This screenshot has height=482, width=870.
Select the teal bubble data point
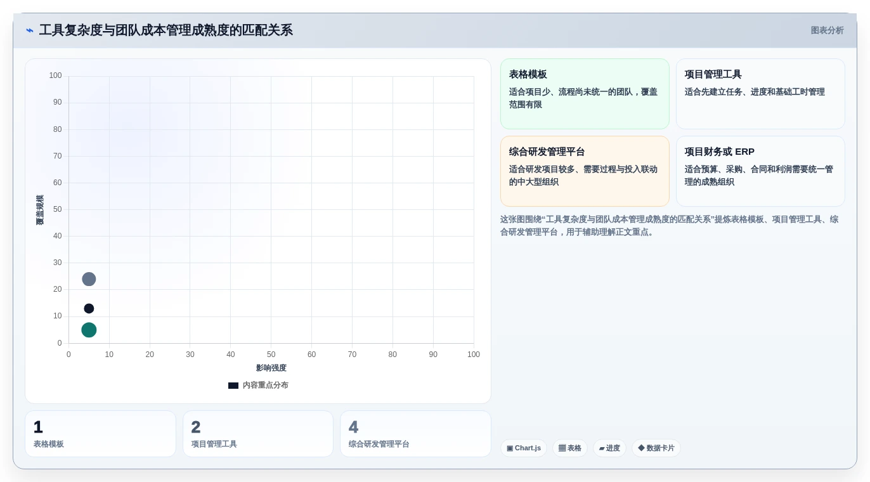[x=89, y=330]
